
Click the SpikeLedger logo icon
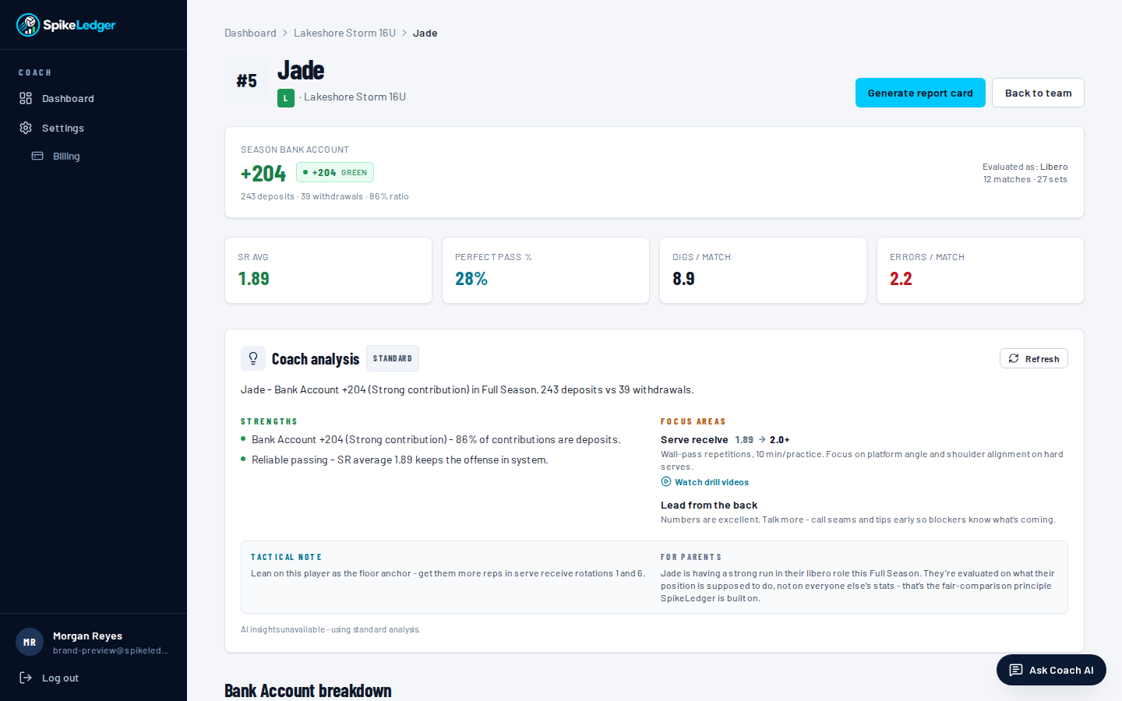pyautogui.click(x=28, y=25)
